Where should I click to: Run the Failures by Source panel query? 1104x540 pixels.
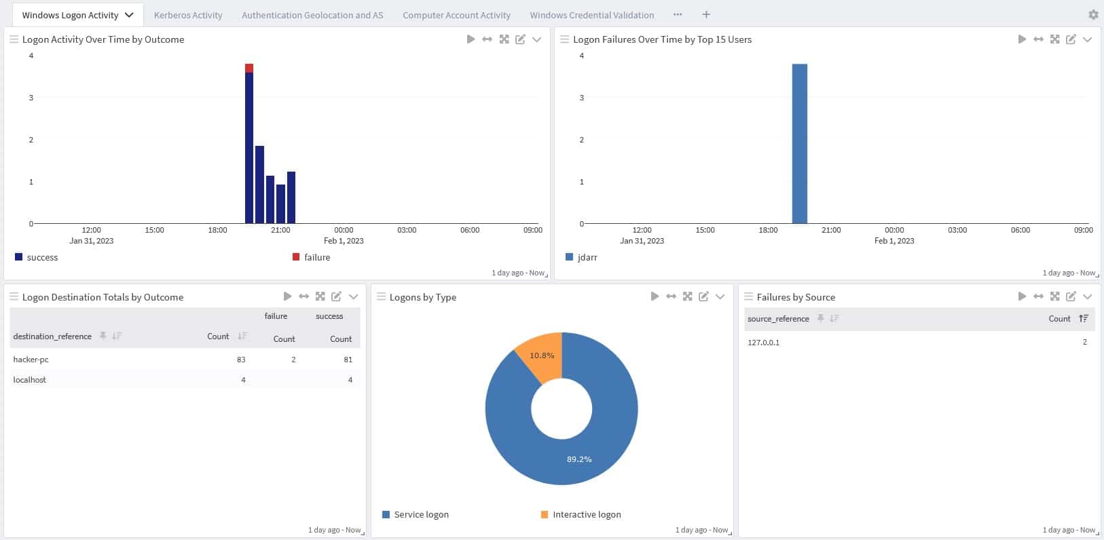tap(1022, 296)
